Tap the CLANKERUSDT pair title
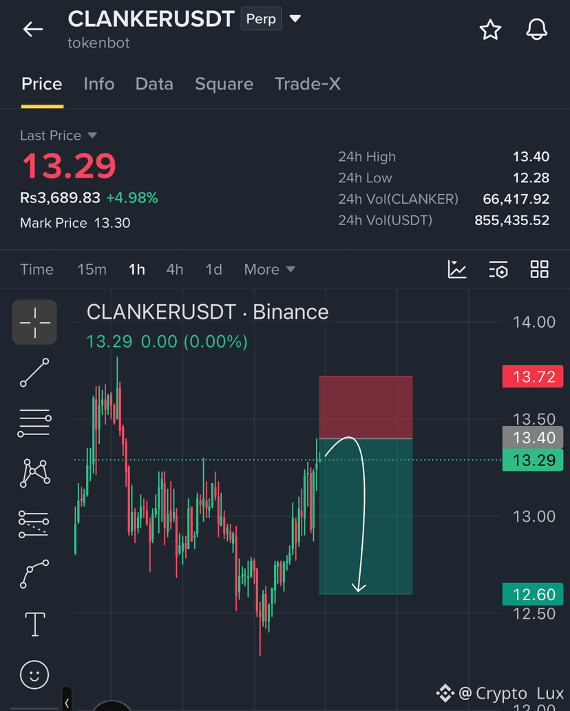This screenshot has width=570, height=711. click(151, 19)
